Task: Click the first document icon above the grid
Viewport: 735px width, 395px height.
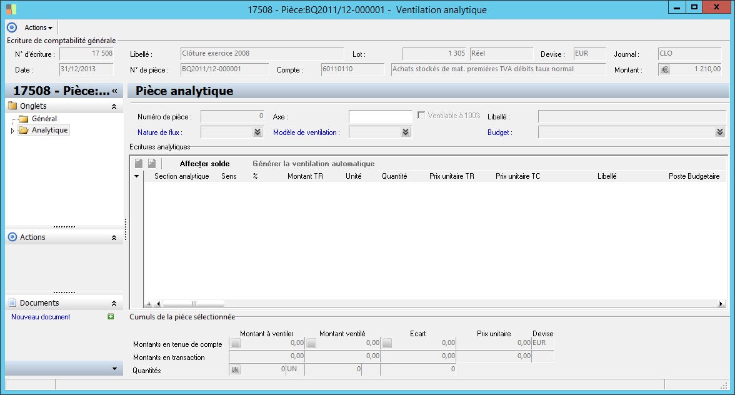Action: 139,164
